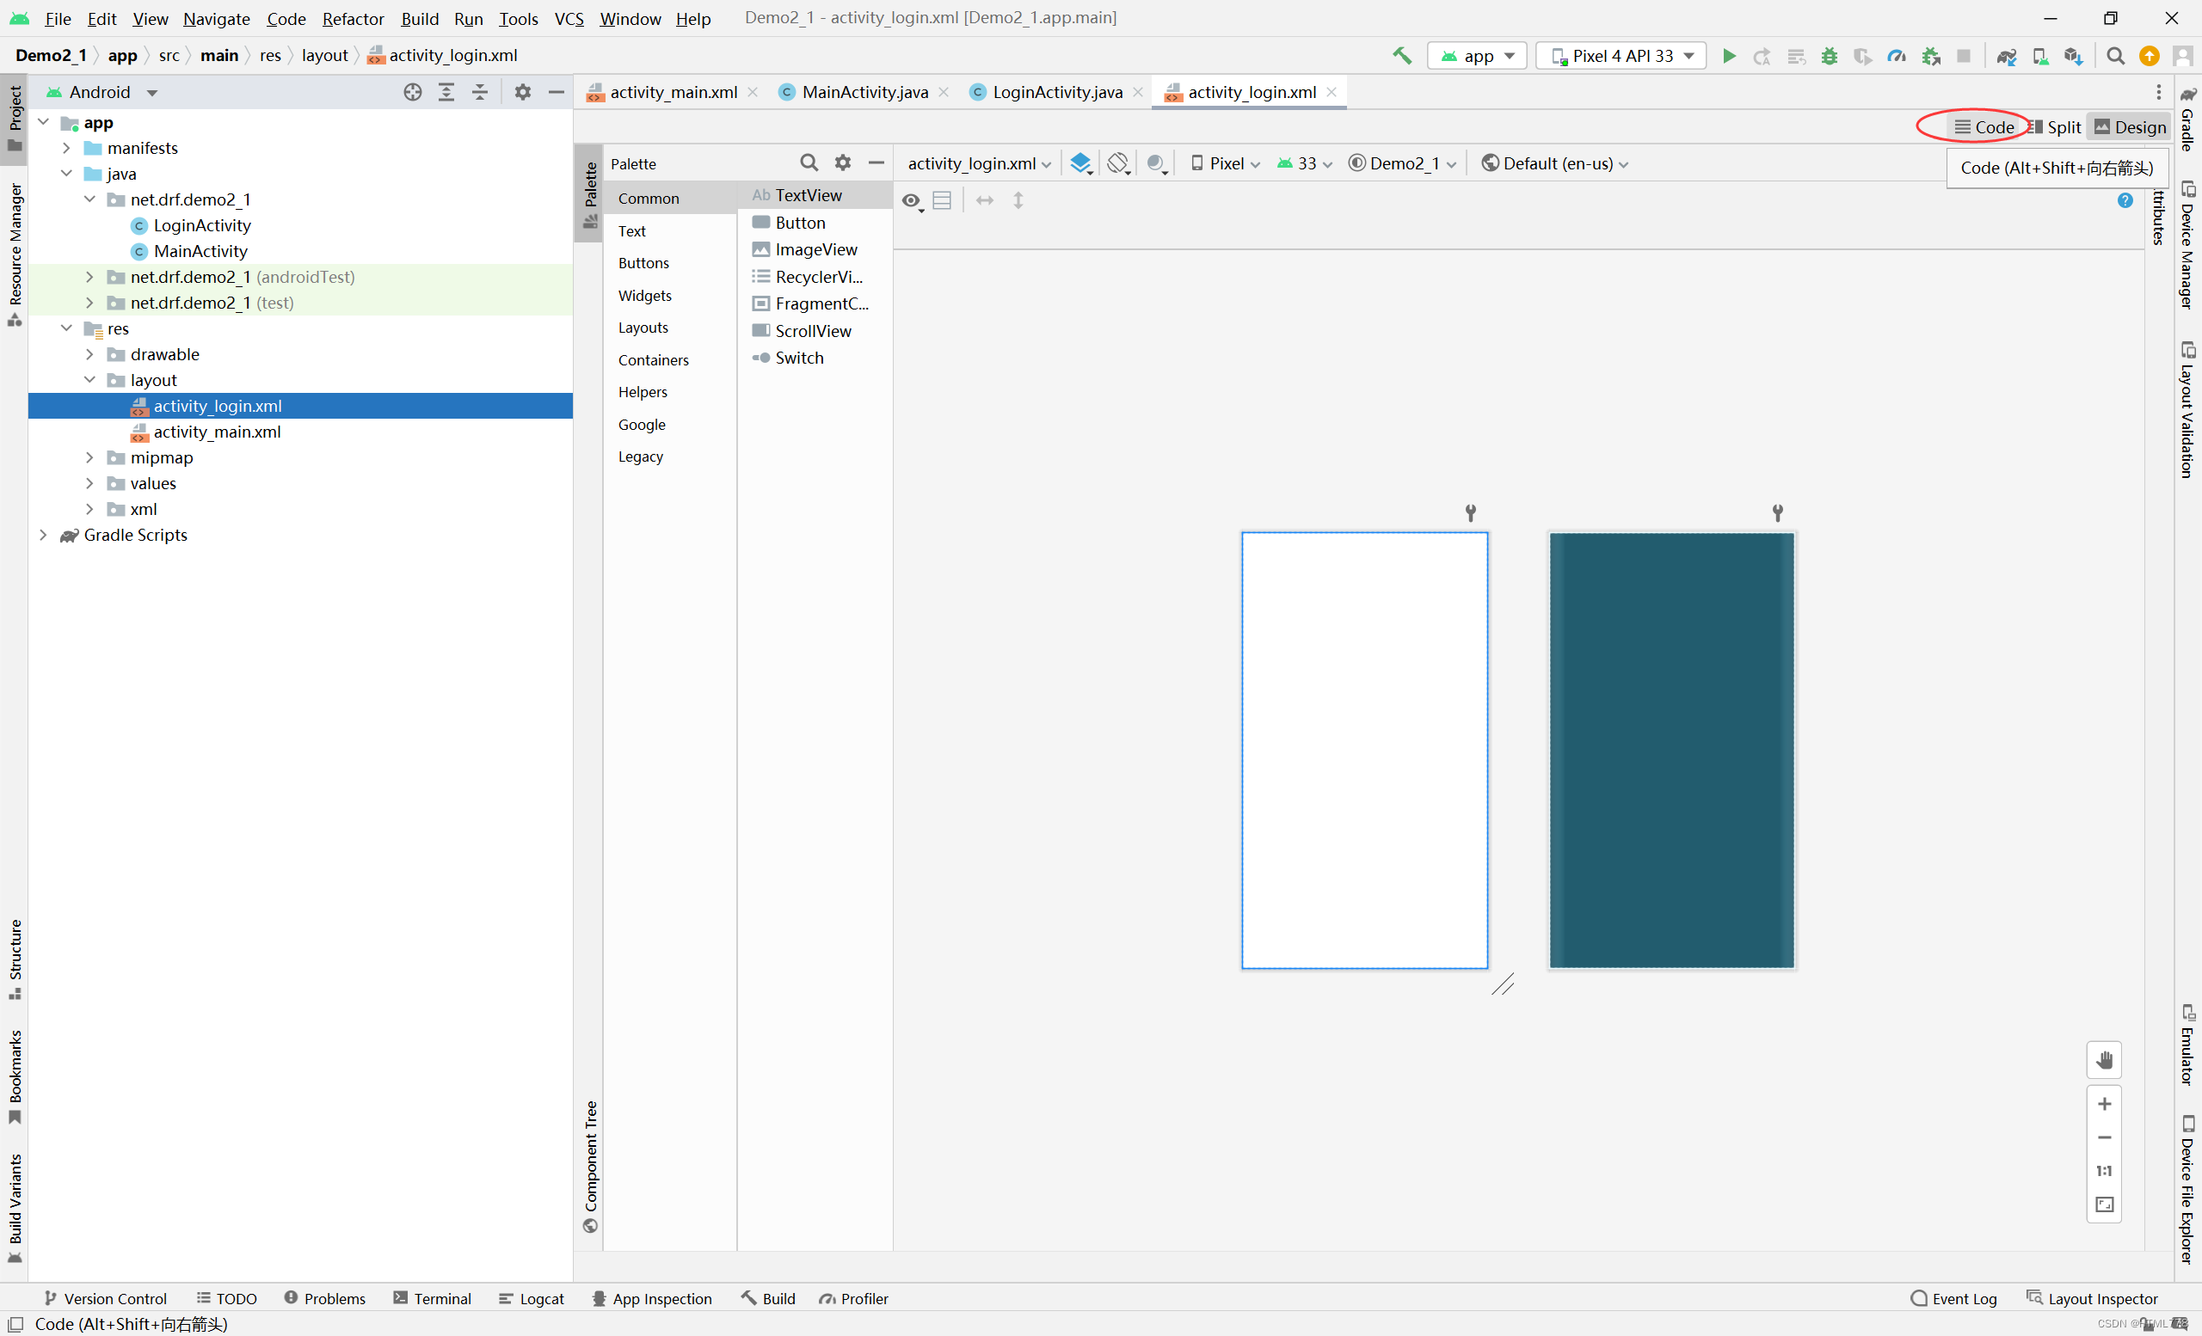
Task: Open the Refactor menu
Action: (352, 18)
